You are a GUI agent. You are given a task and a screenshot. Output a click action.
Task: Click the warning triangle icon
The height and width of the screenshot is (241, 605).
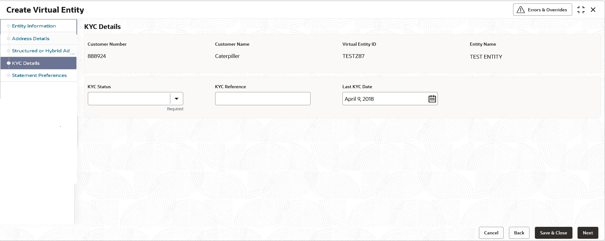click(521, 10)
